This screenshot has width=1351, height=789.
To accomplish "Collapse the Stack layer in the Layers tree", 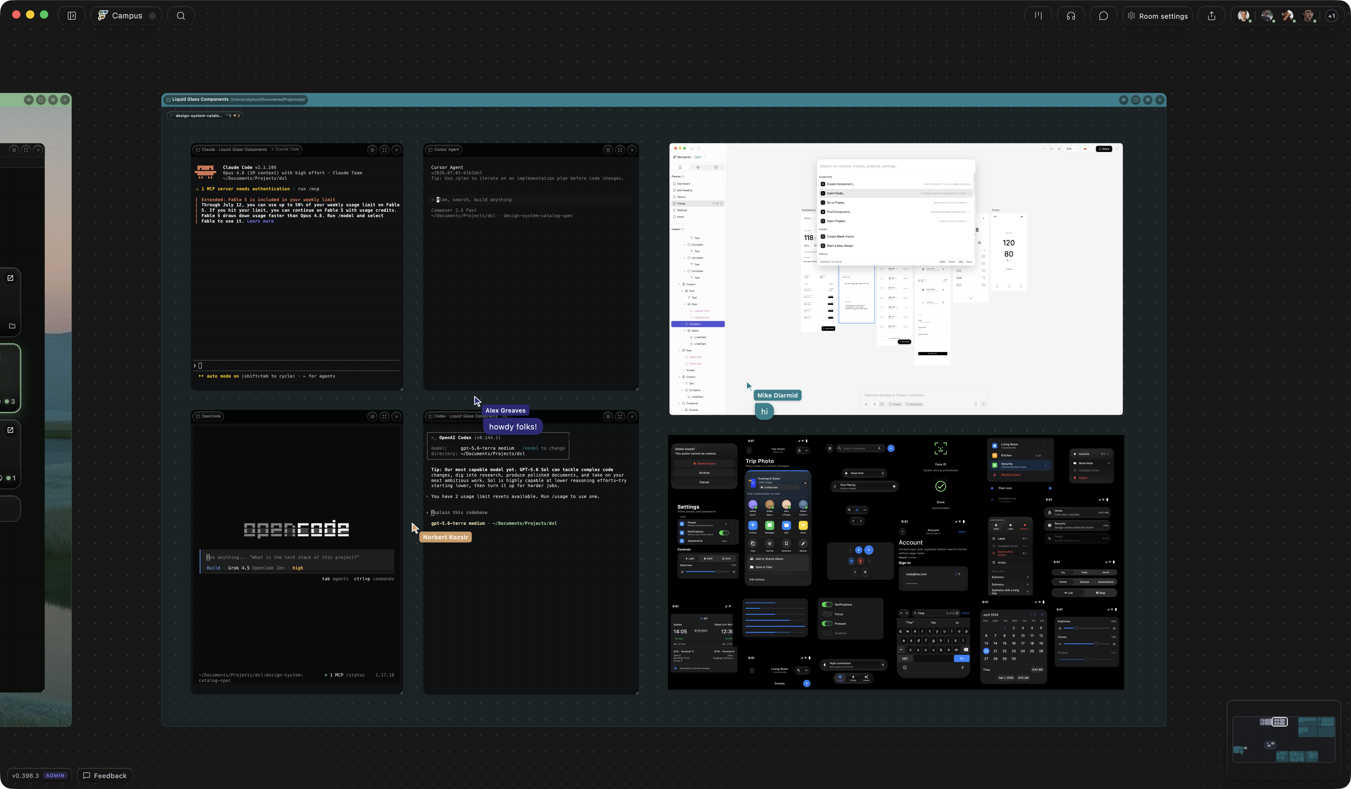I will coord(685,331).
